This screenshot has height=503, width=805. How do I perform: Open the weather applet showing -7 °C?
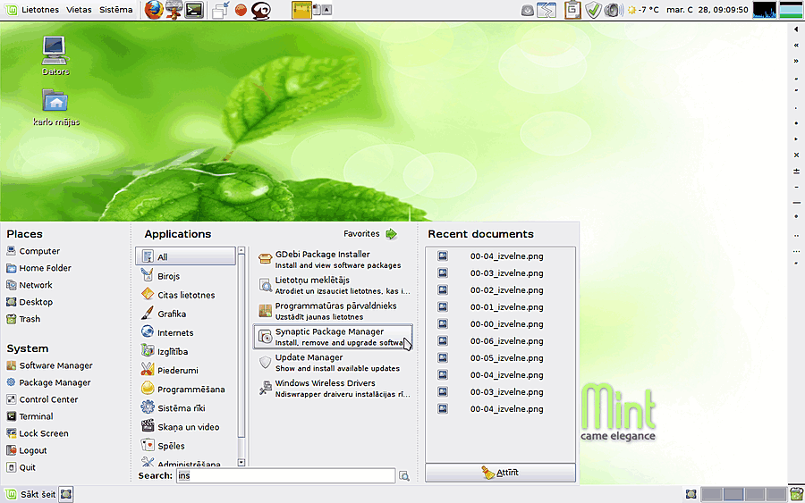[x=643, y=10]
